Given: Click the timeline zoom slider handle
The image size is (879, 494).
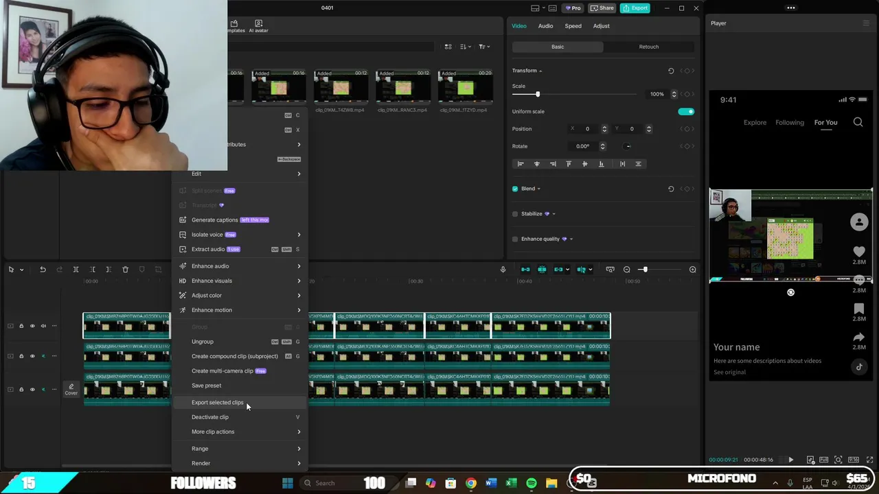Looking at the screenshot, I should [645, 270].
